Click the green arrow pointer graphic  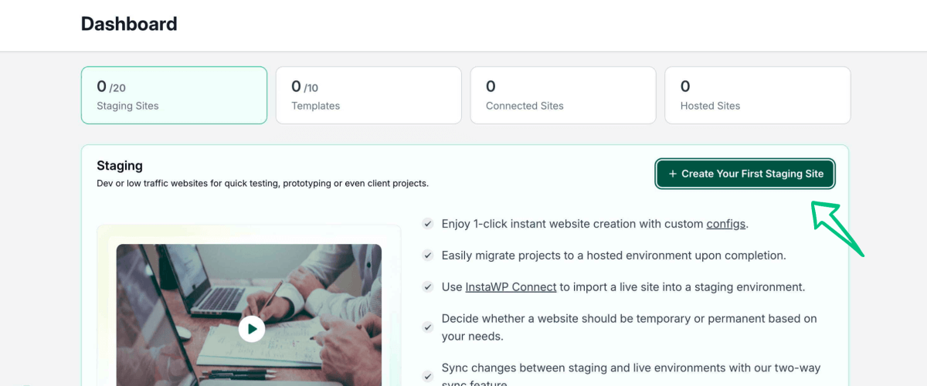pyautogui.click(x=836, y=228)
